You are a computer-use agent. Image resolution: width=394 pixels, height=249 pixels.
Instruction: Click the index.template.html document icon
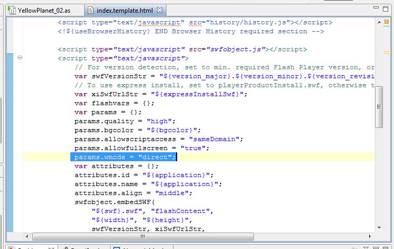click(x=90, y=10)
